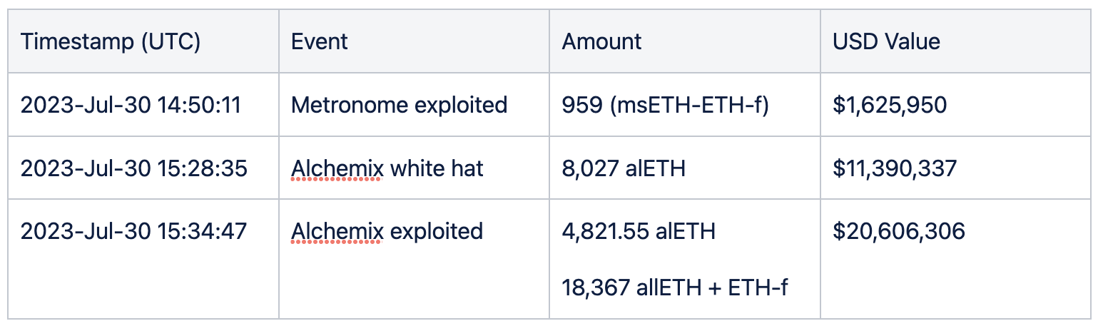Click the Timestamp (UTC) column header
This screenshot has height=331, width=1103.
(x=111, y=42)
